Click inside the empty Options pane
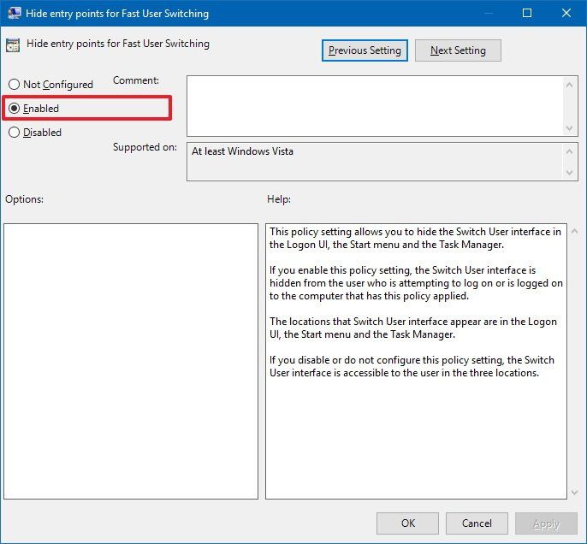The image size is (587, 544). 131,361
